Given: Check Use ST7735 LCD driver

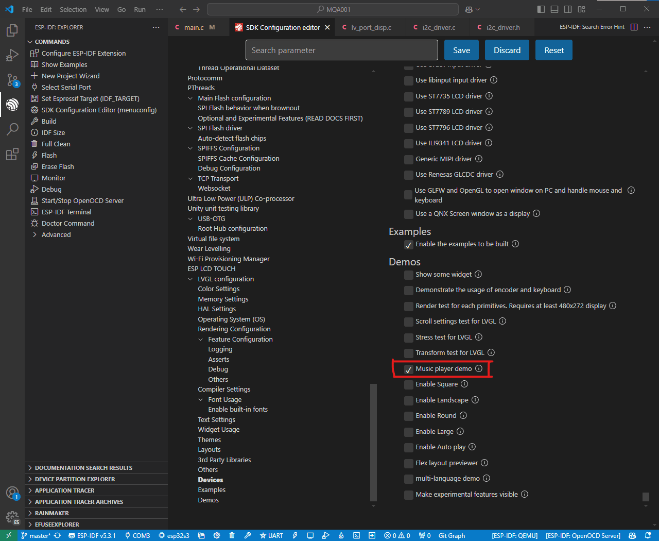Looking at the screenshot, I should click(409, 96).
